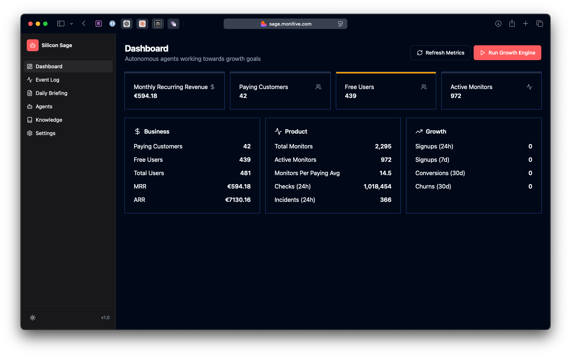Toggle the Safari sidebar panel

pyautogui.click(x=60, y=23)
